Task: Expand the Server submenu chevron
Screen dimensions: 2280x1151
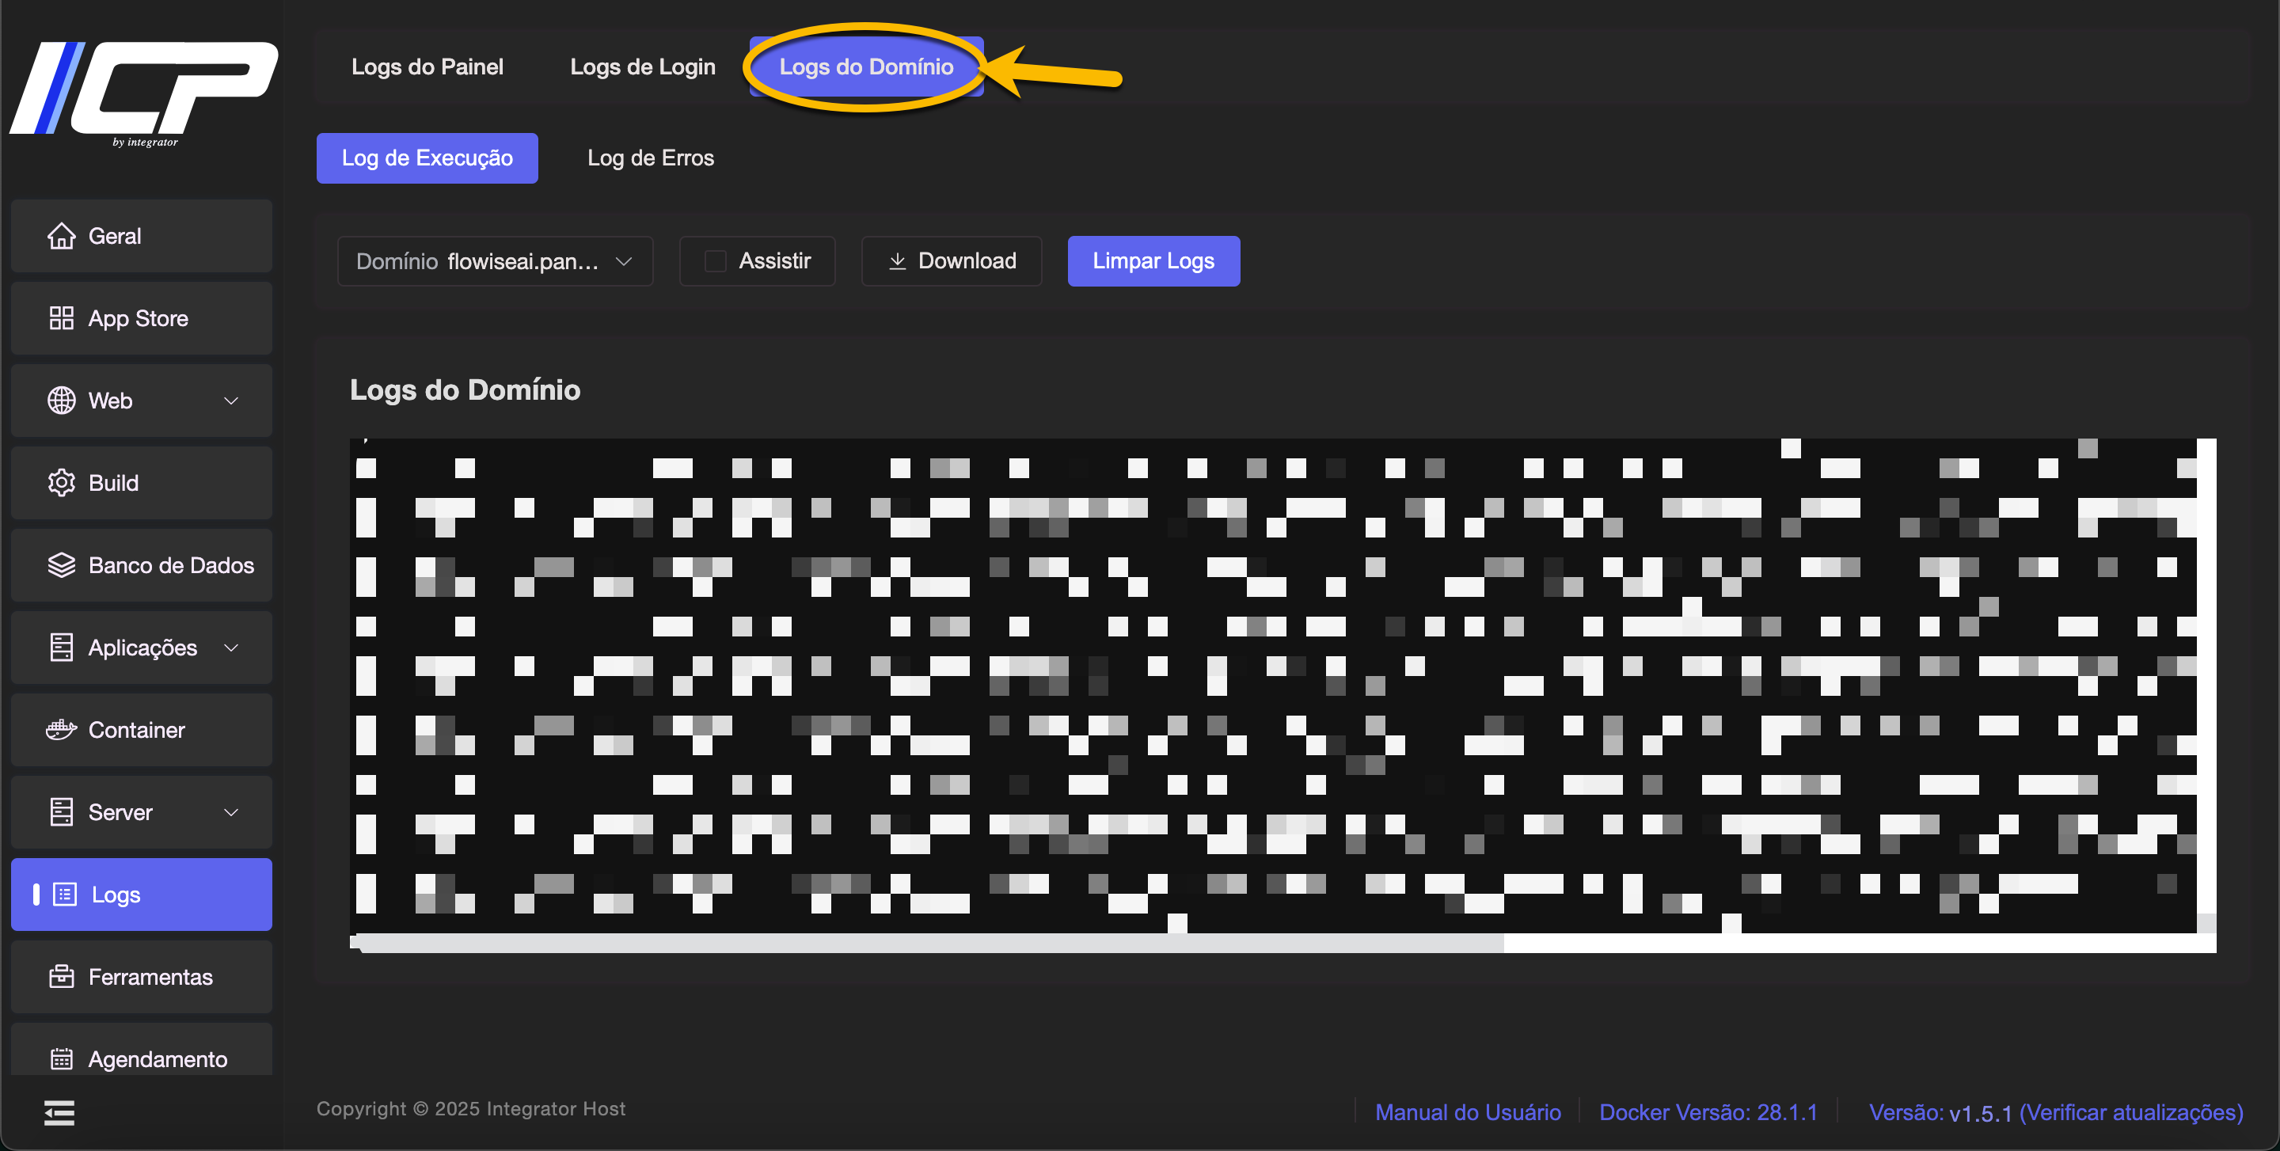Action: pos(231,812)
